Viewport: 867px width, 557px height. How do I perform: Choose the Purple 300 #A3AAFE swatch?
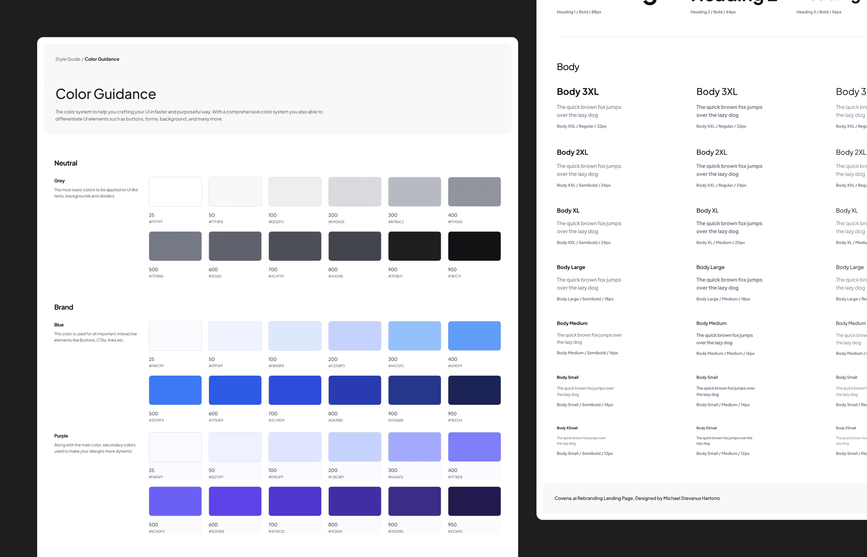[x=415, y=447]
